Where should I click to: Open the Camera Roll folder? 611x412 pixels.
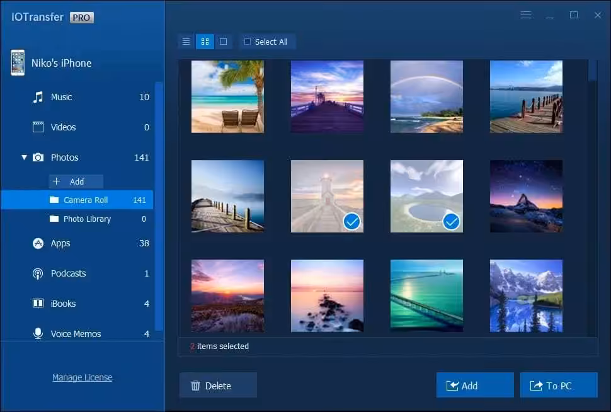pyautogui.click(x=86, y=200)
